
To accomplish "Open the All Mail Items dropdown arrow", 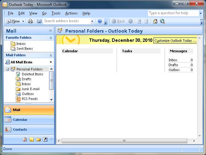I will tap(51, 62).
